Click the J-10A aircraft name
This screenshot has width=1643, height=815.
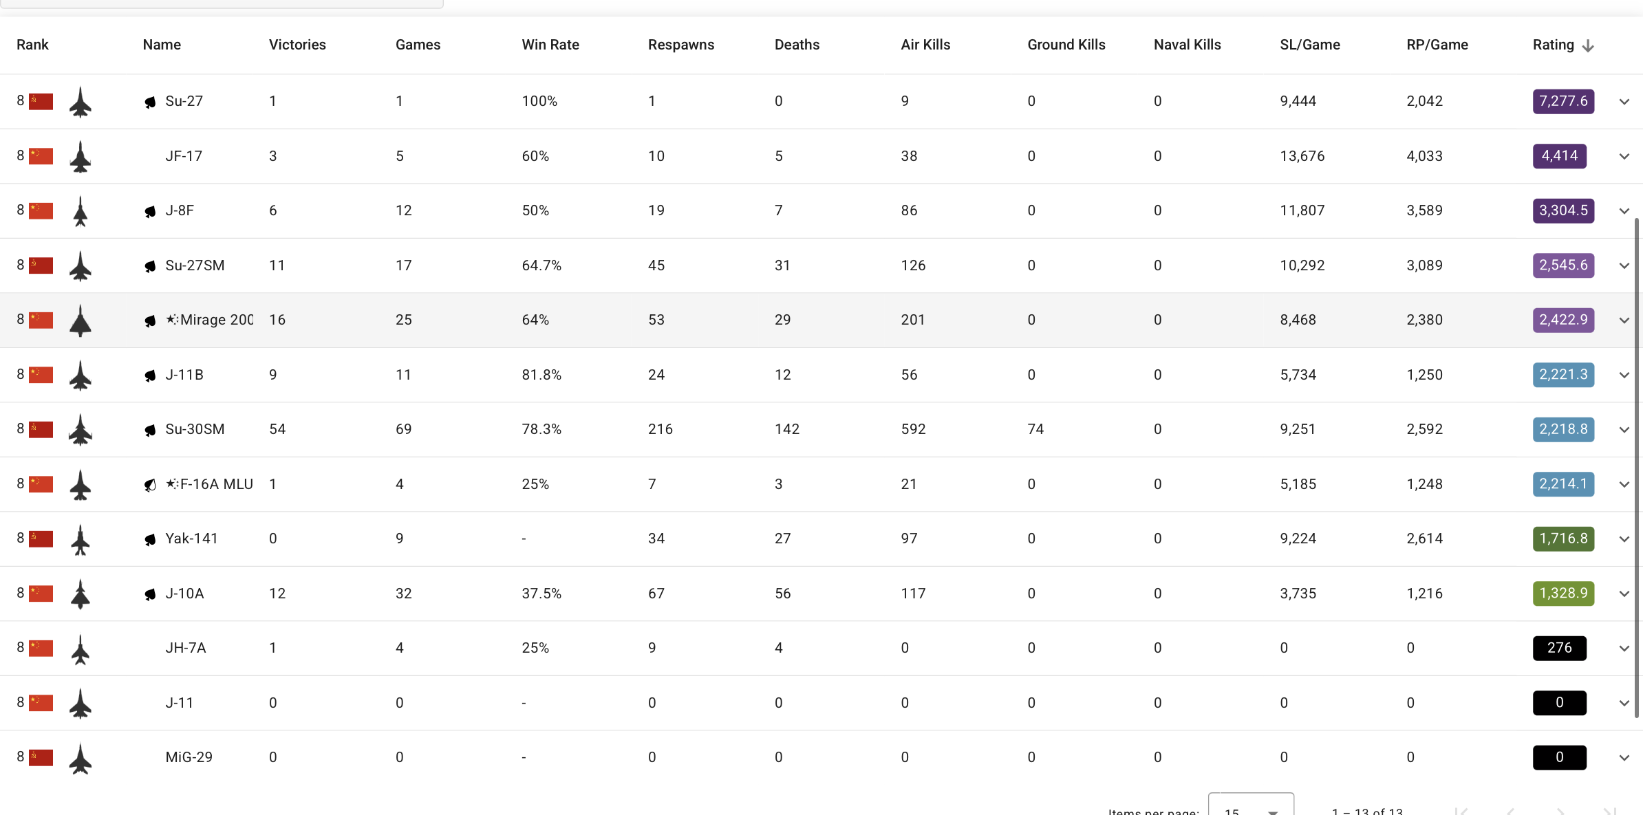point(184,594)
